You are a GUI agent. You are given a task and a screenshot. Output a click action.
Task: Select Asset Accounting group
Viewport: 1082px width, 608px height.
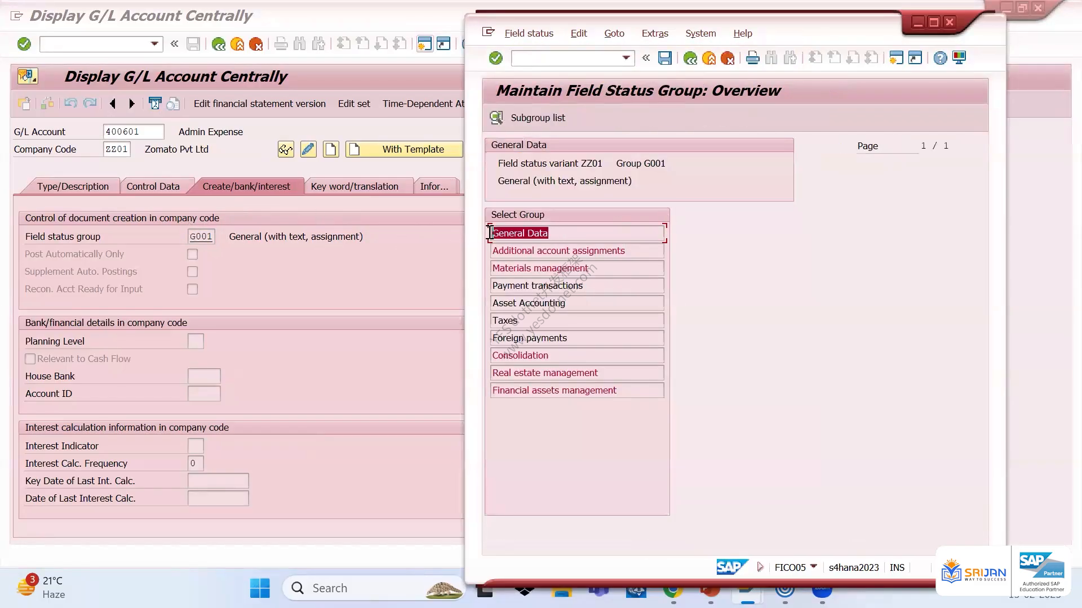click(577, 303)
